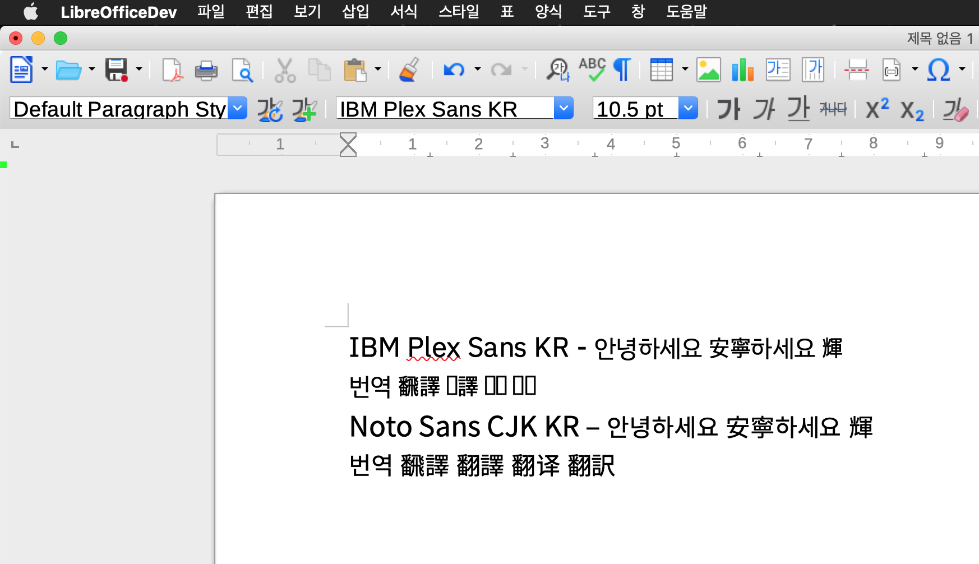
Task: Open the Paste special dropdown arrow
Action: point(377,70)
